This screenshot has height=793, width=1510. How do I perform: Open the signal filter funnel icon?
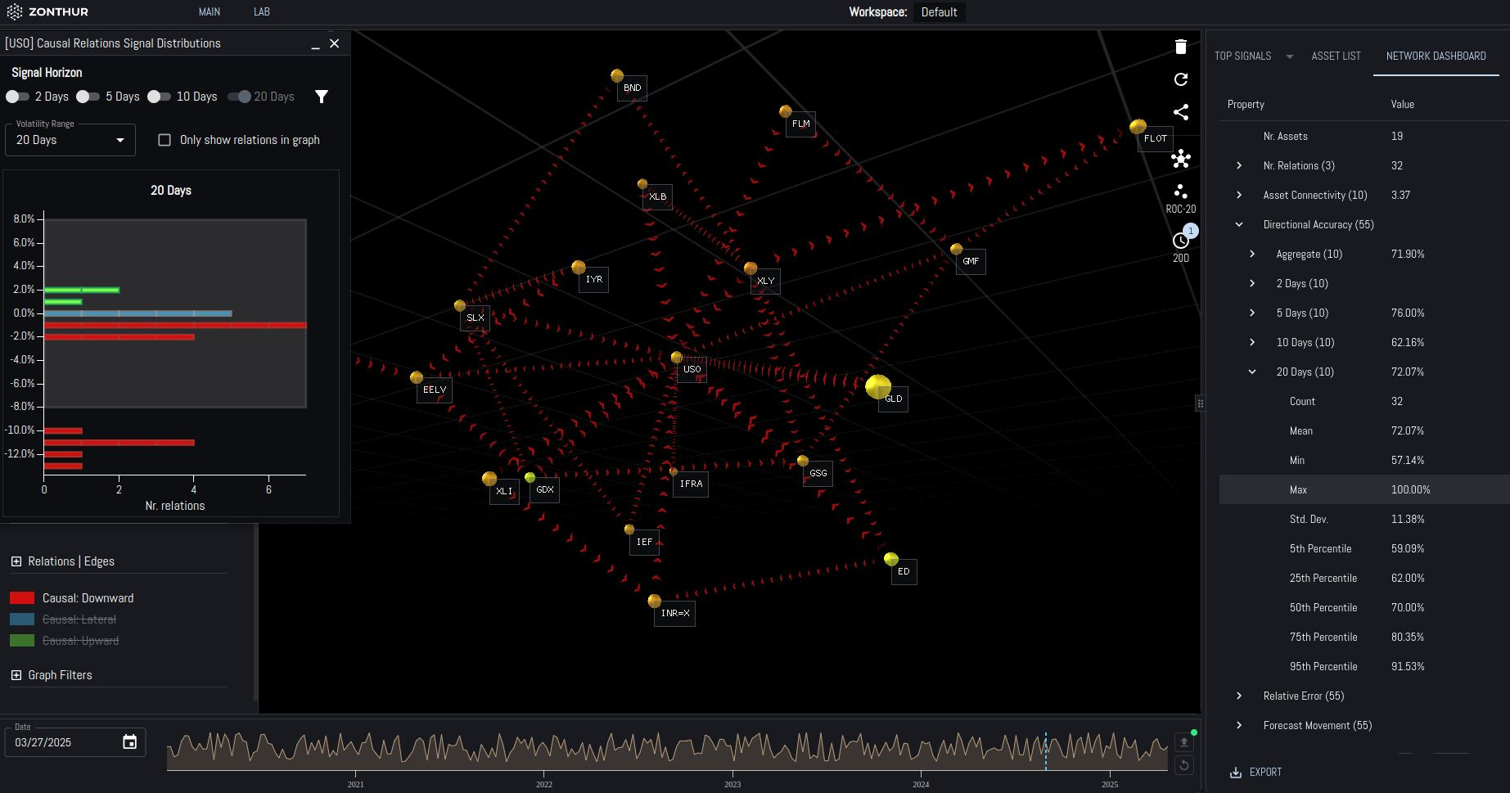click(x=322, y=97)
